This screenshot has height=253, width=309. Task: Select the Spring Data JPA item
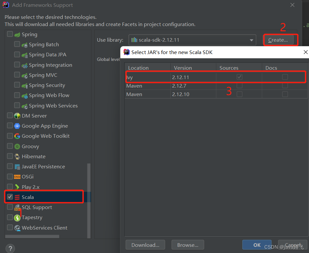pyautogui.click(x=47, y=55)
